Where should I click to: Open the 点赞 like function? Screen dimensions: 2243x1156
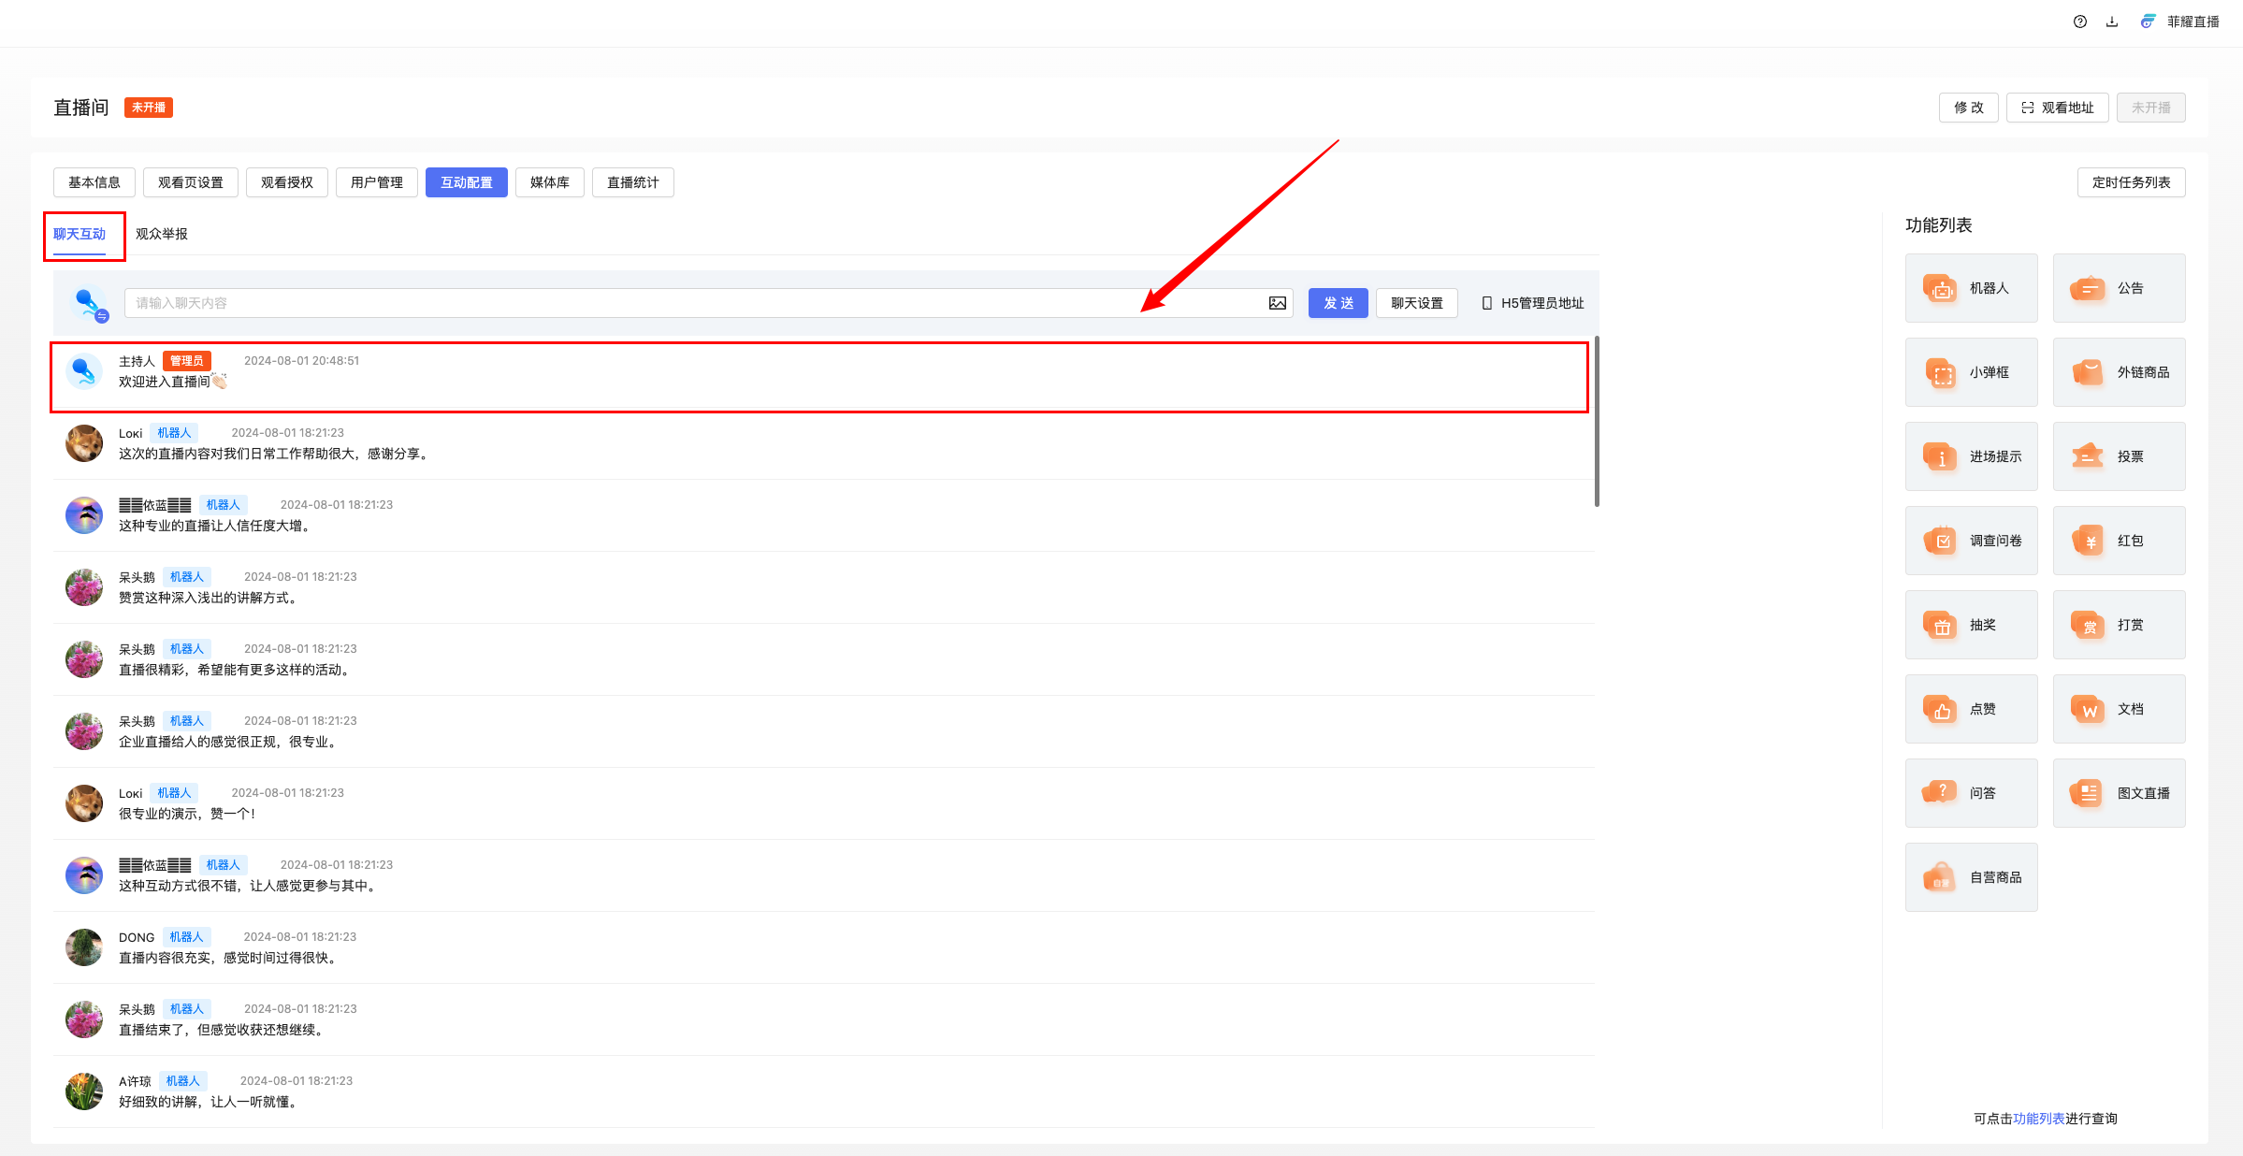1971,709
